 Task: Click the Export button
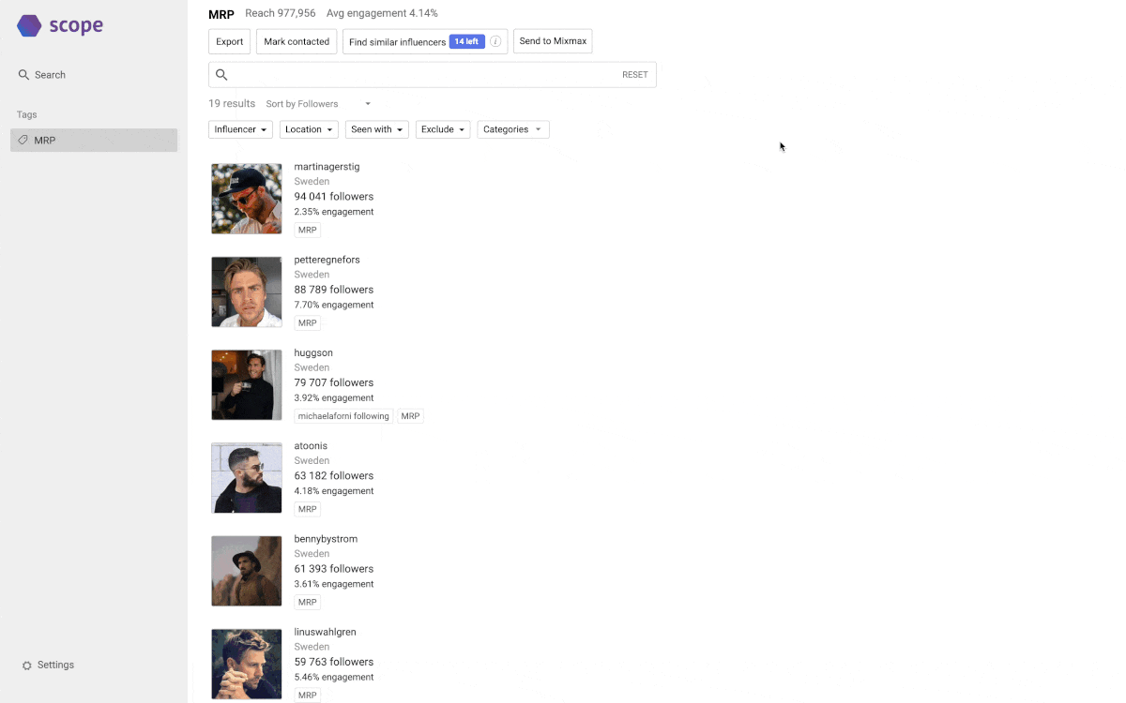tap(230, 41)
